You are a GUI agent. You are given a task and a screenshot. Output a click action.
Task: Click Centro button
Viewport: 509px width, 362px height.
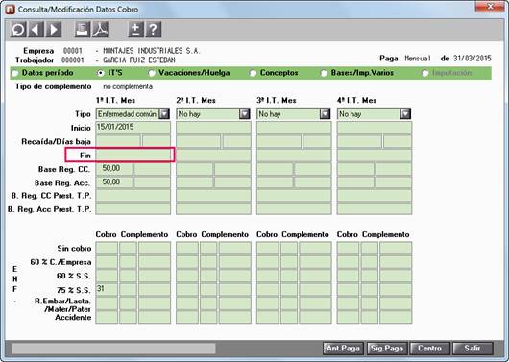tap(430, 349)
